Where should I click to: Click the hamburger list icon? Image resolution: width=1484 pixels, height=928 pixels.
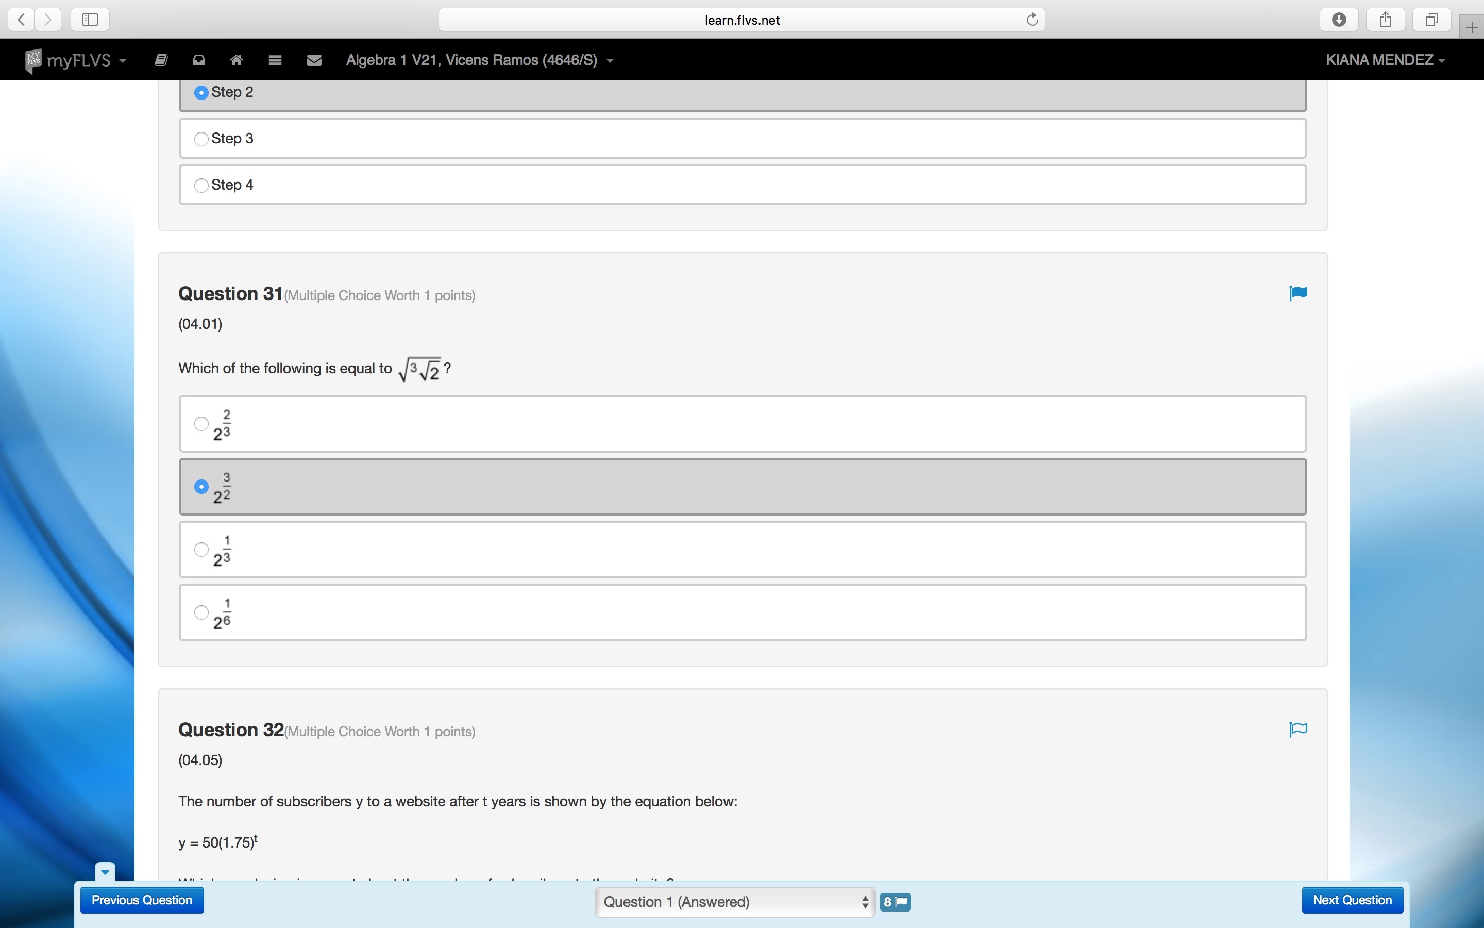(x=275, y=60)
